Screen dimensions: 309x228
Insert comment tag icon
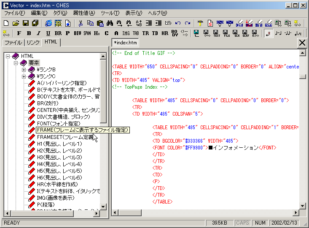(184, 33)
